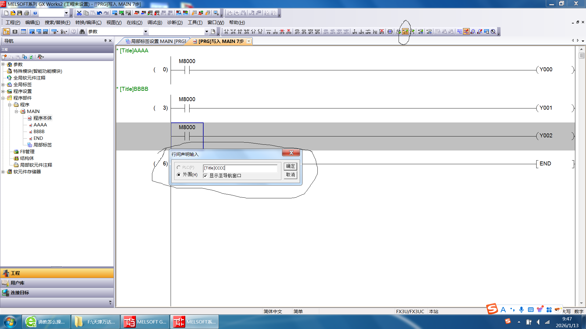
Task: Collapse the MAIN program tree node
Action: click(16, 111)
